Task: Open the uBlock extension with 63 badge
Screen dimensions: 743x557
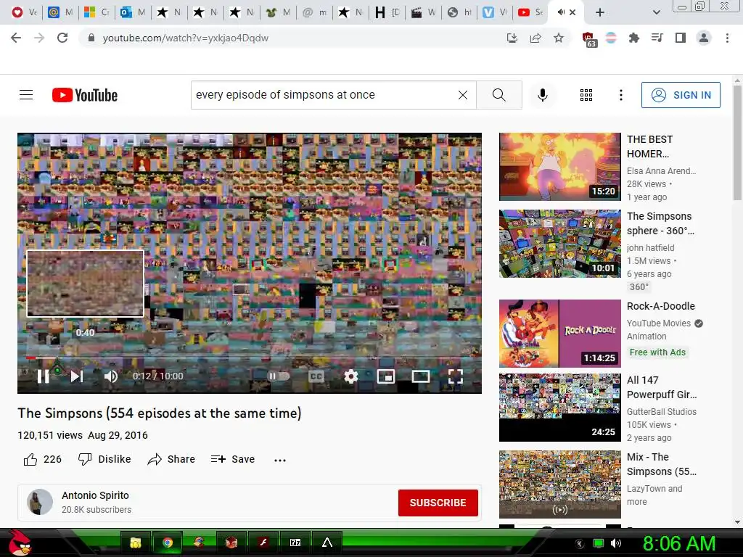Action: 588,39
